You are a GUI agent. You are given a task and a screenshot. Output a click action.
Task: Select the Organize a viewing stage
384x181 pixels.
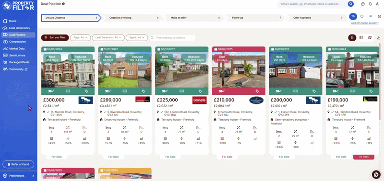pyautogui.click(x=132, y=18)
